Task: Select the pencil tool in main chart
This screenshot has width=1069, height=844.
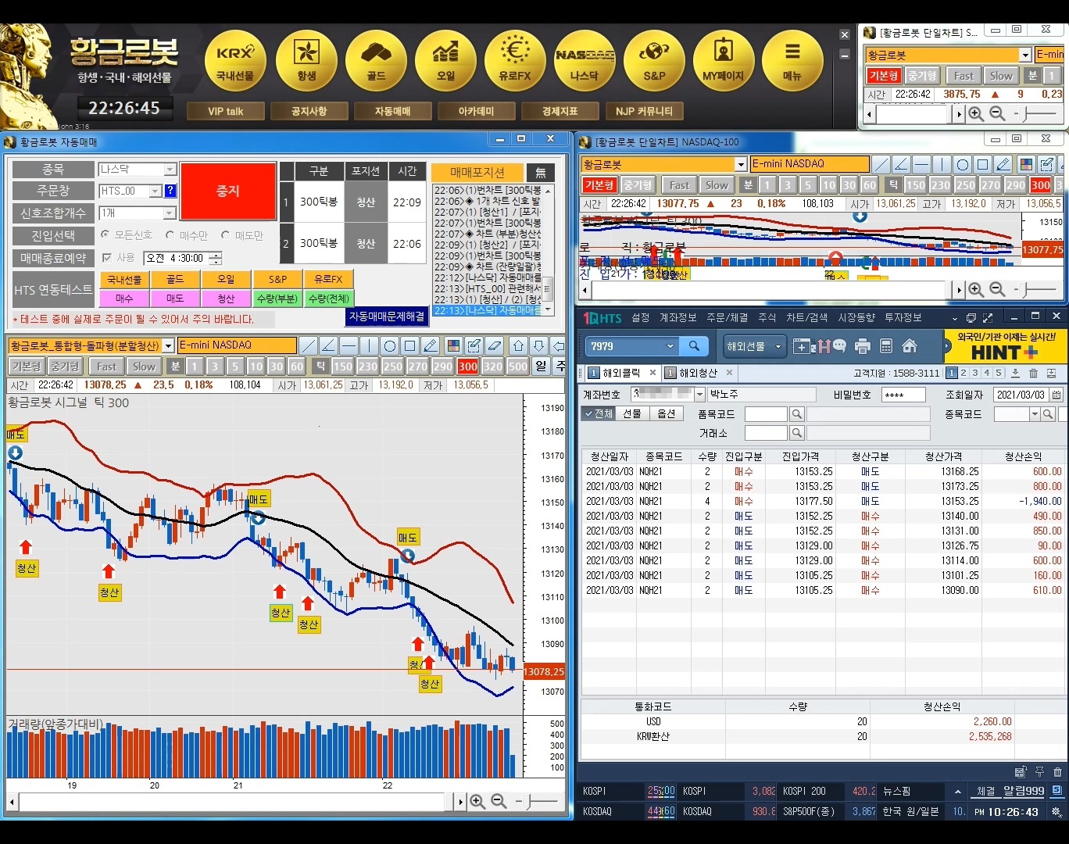Action: pyautogui.click(x=431, y=345)
